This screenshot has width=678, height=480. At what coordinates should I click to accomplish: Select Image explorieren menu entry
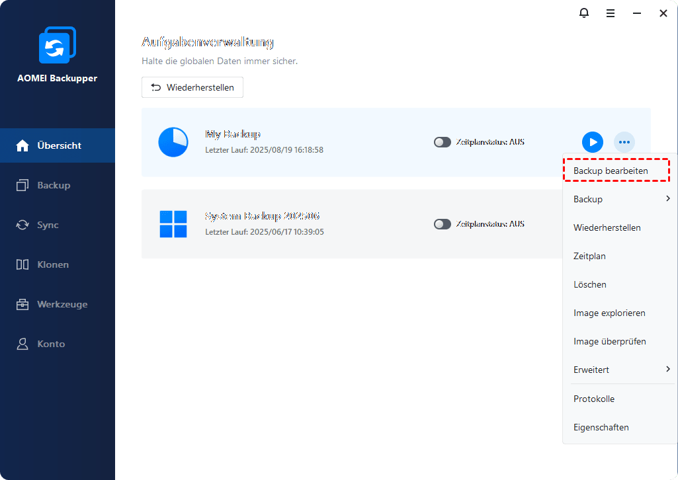pos(609,313)
